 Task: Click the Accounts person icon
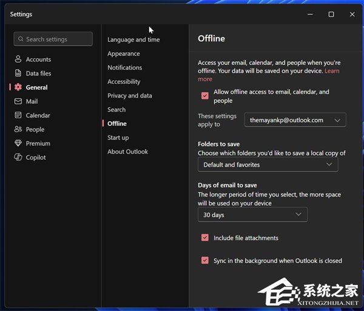click(x=18, y=59)
